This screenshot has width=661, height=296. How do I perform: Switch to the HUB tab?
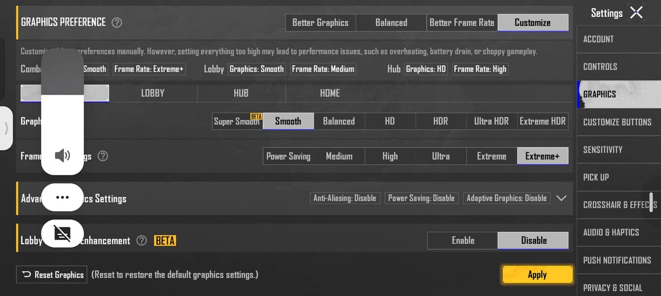[x=241, y=93]
